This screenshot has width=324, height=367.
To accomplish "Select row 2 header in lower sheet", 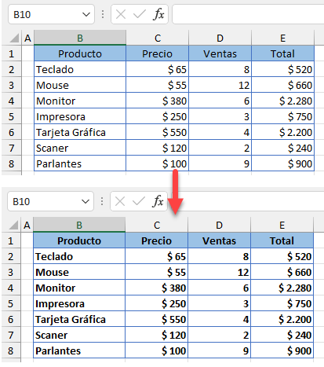I will coord(10,256).
